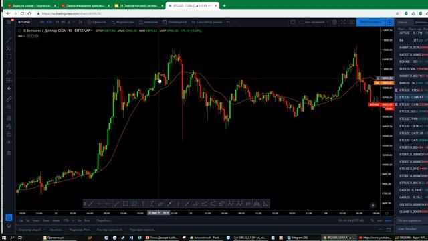Open the Редактор Pine tab
This screenshot has height=241, width=428.
(80, 230)
